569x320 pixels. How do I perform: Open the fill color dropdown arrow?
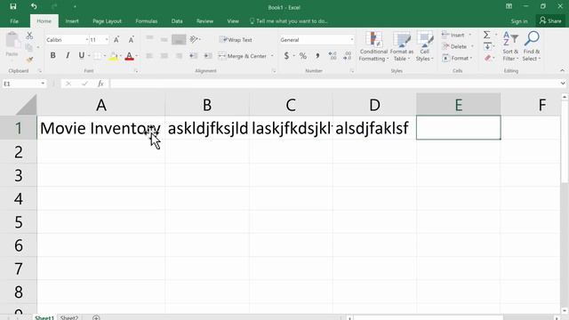[x=121, y=56]
